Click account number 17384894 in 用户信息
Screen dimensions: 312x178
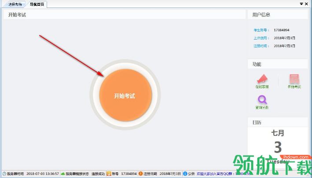tap(281, 30)
